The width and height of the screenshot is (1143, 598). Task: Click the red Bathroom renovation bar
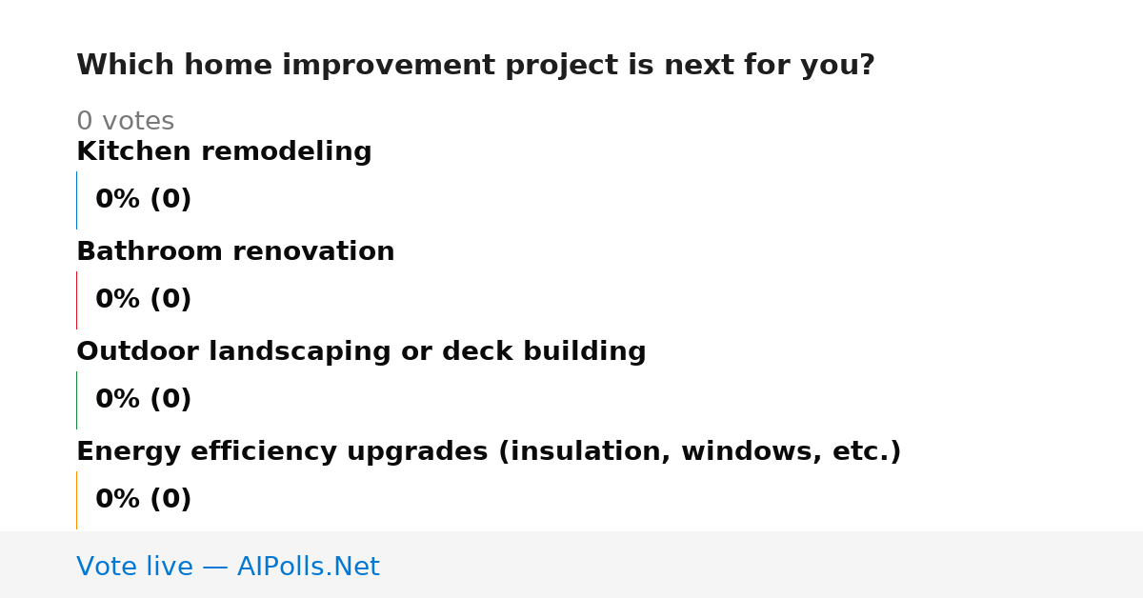tap(76, 300)
